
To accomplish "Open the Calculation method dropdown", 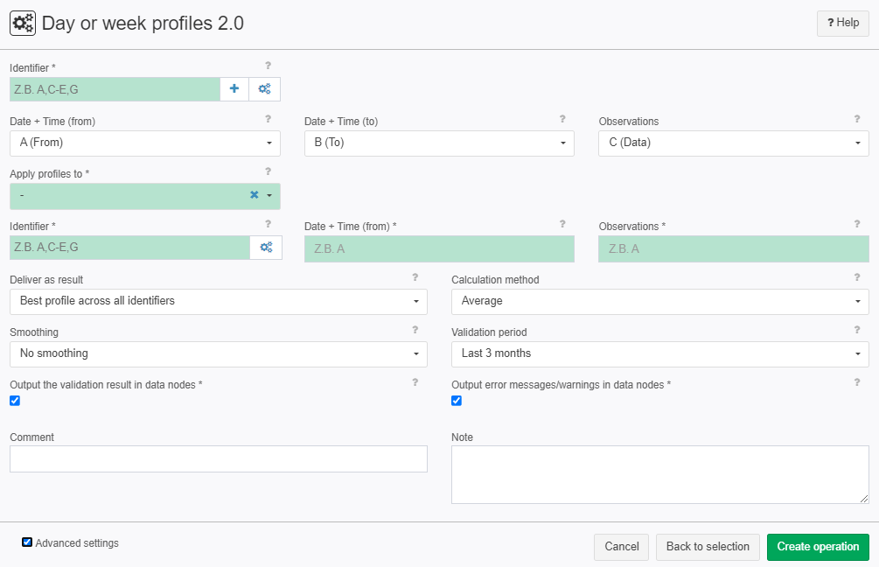I will click(x=659, y=302).
